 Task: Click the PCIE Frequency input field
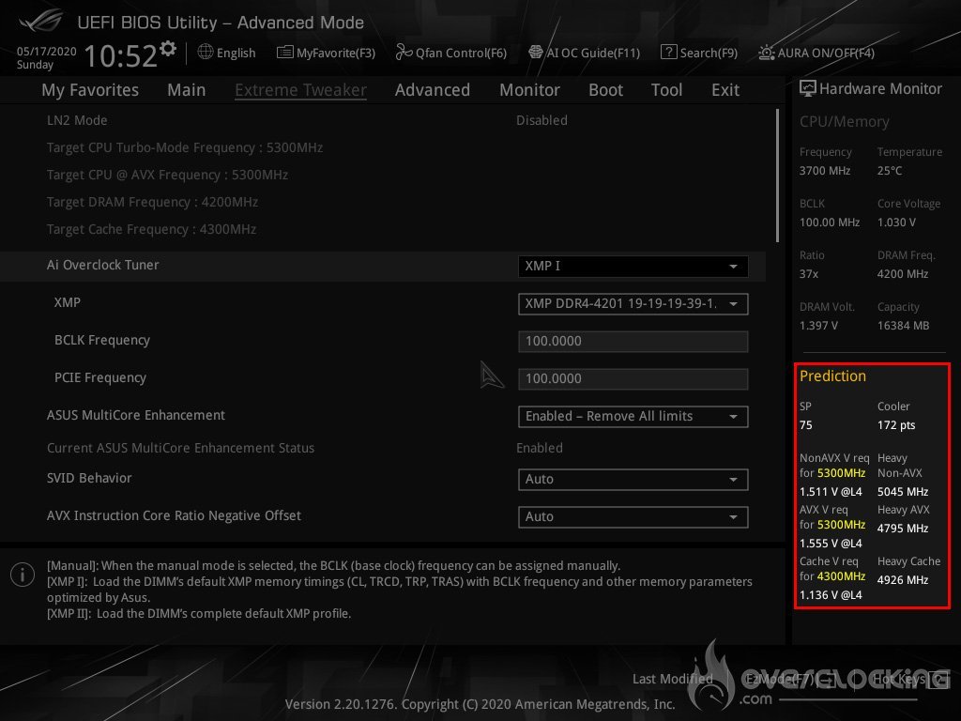point(633,379)
